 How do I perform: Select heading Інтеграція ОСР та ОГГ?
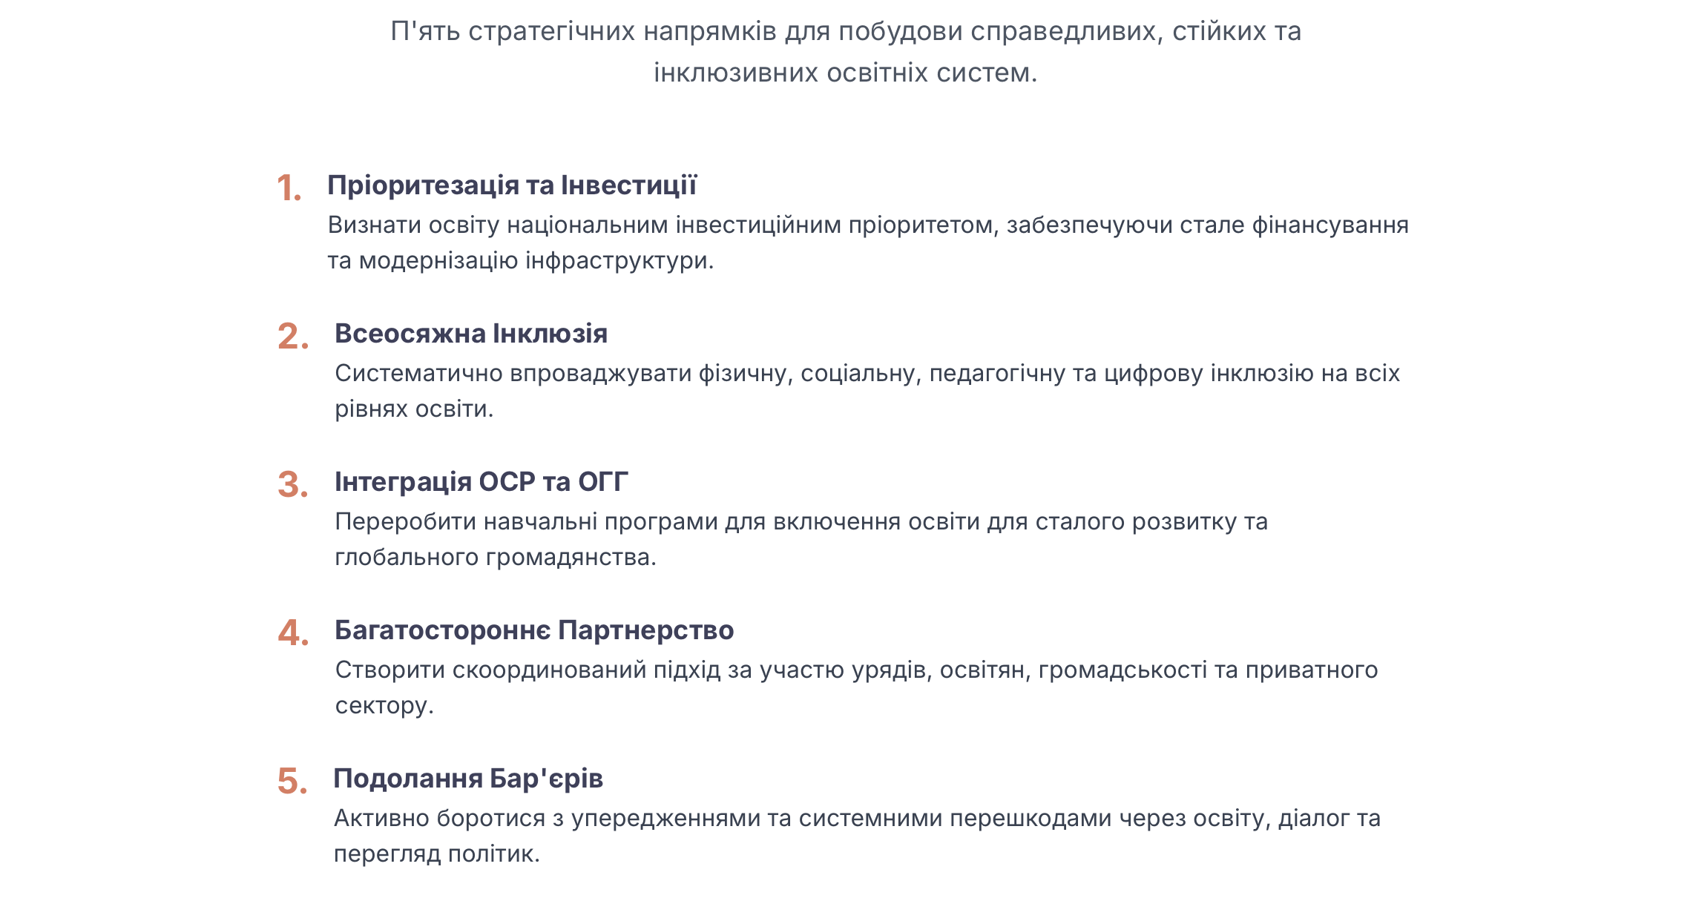[481, 482]
